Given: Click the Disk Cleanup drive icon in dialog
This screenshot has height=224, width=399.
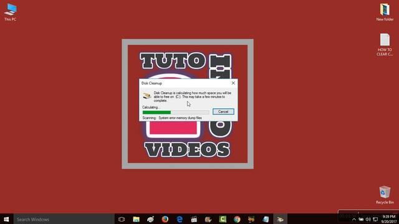Looking at the screenshot, I should [147, 96].
